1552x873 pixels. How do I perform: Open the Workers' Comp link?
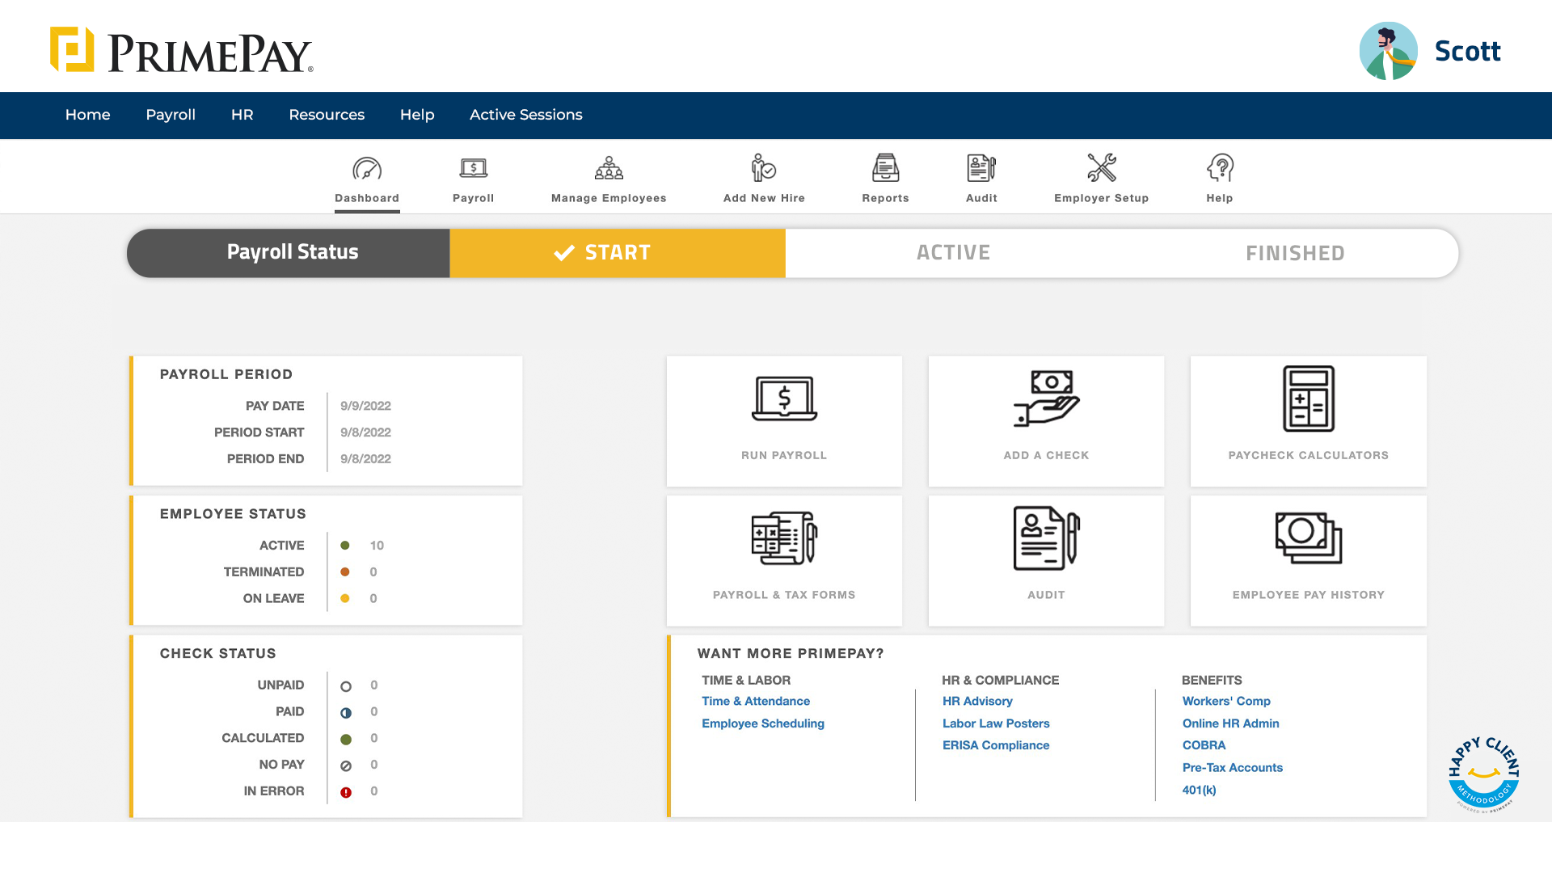click(x=1225, y=701)
